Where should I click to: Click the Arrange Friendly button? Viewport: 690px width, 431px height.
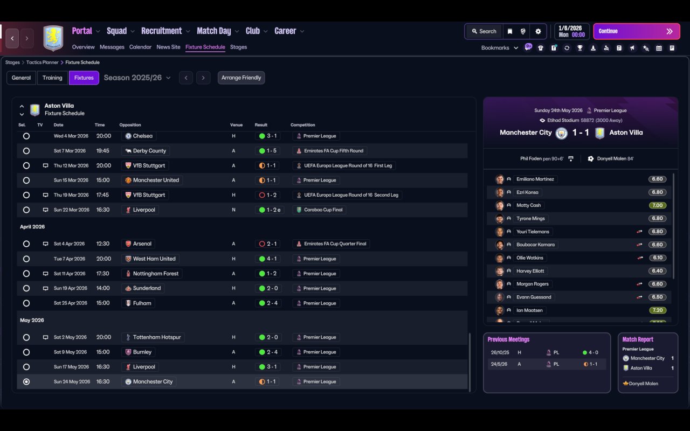pyautogui.click(x=241, y=78)
